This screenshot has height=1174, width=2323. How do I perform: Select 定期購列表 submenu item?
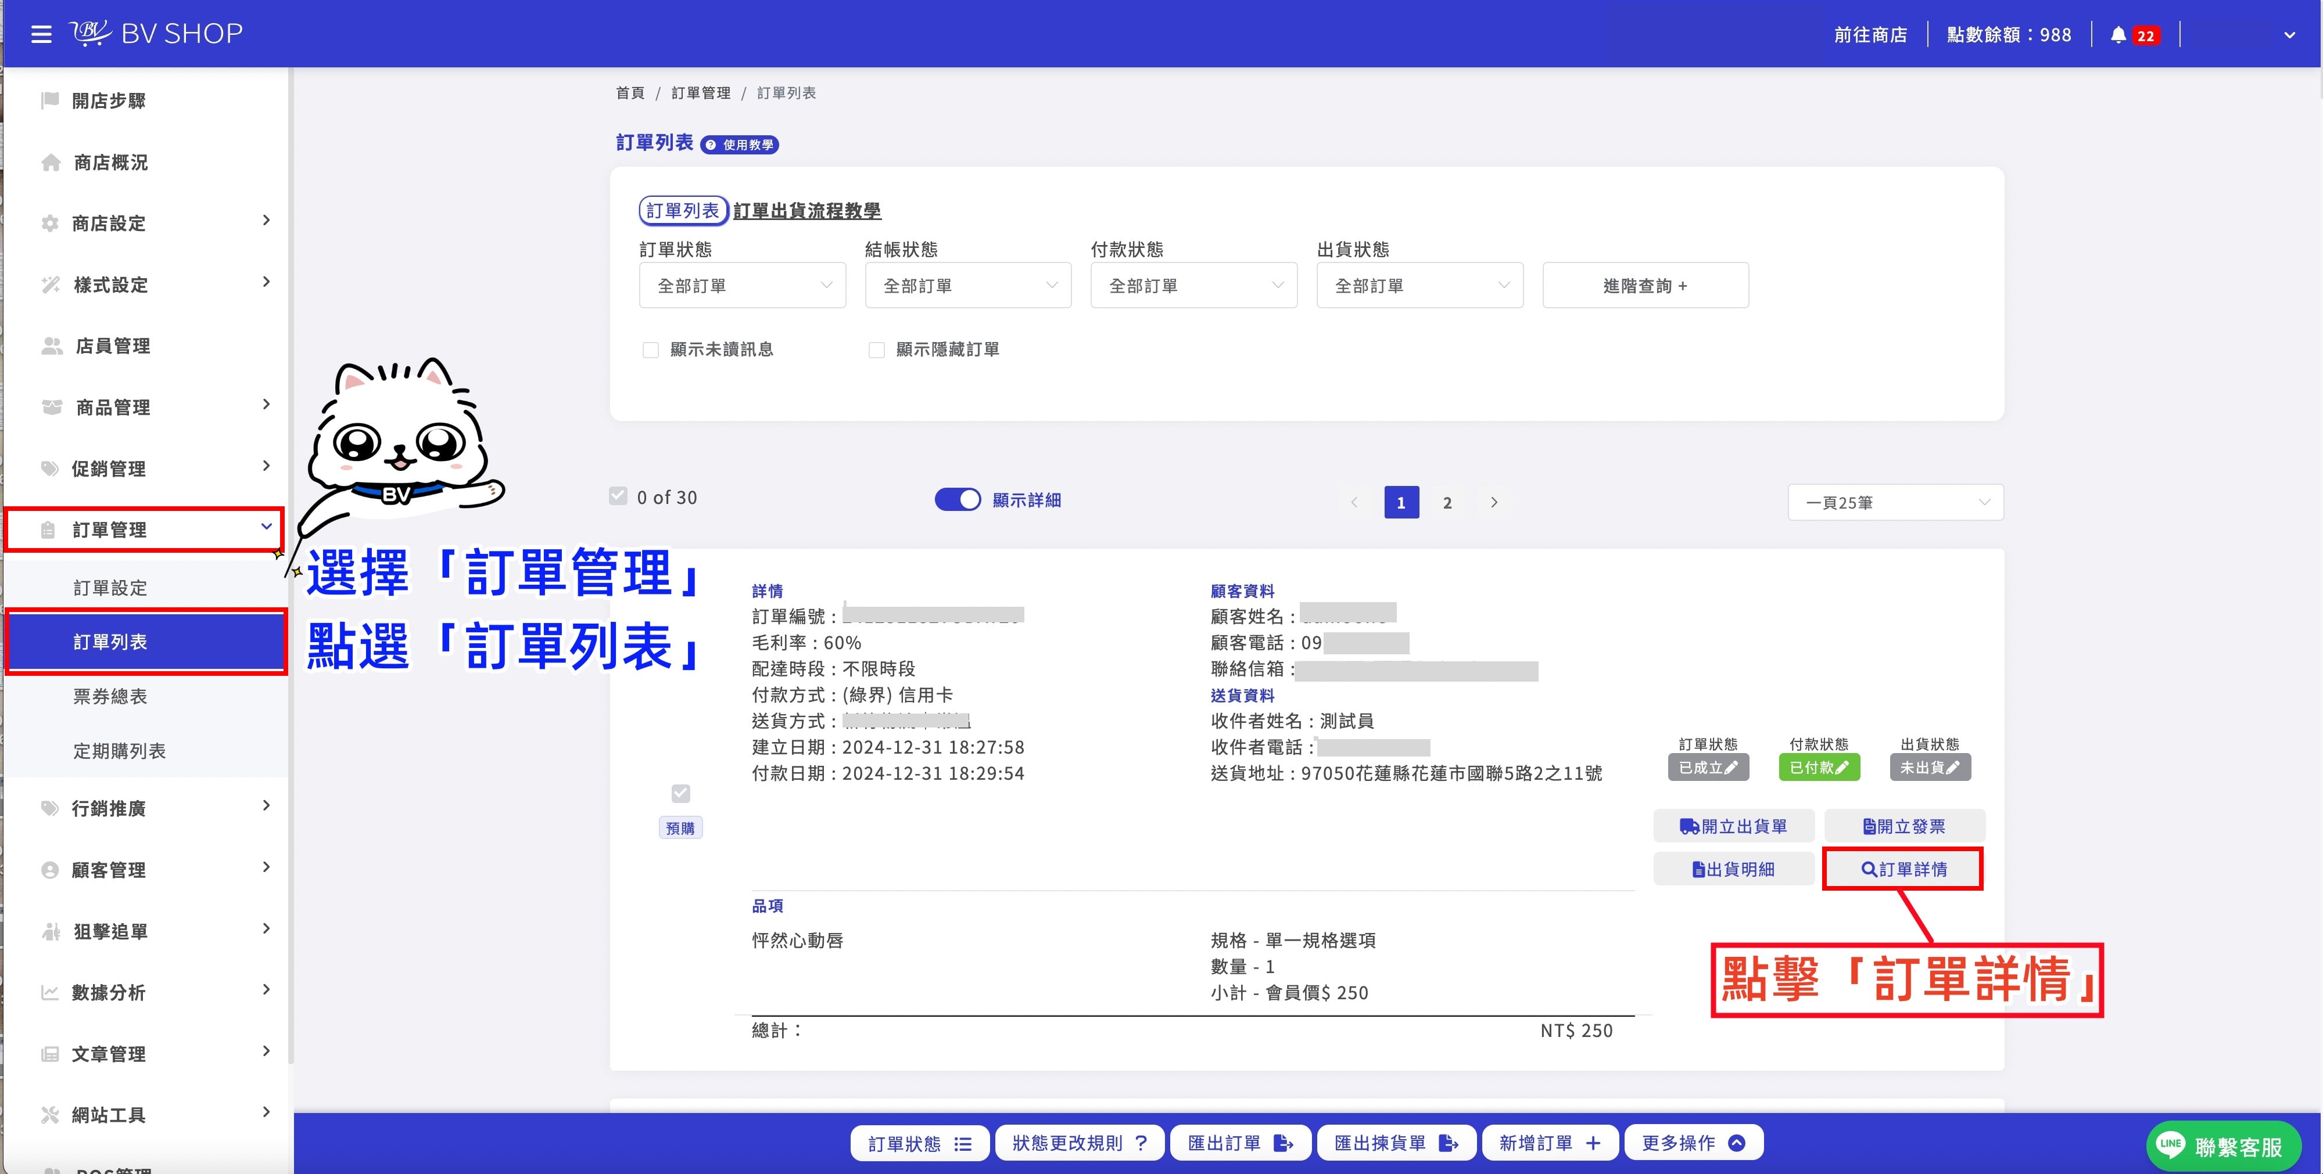click(119, 751)
